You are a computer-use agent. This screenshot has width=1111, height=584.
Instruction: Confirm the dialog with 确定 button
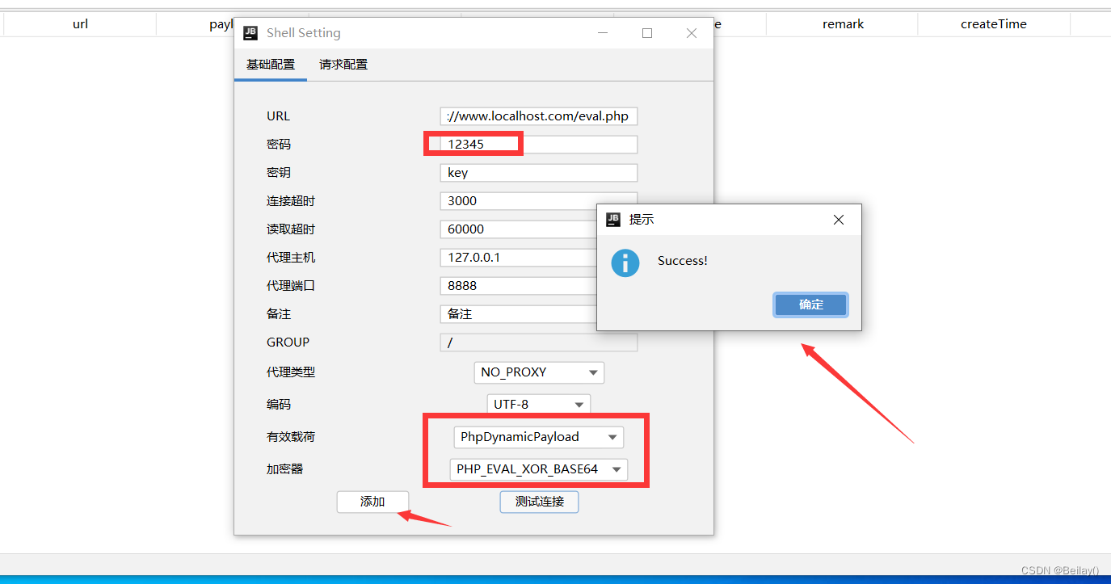coord(811,305)
